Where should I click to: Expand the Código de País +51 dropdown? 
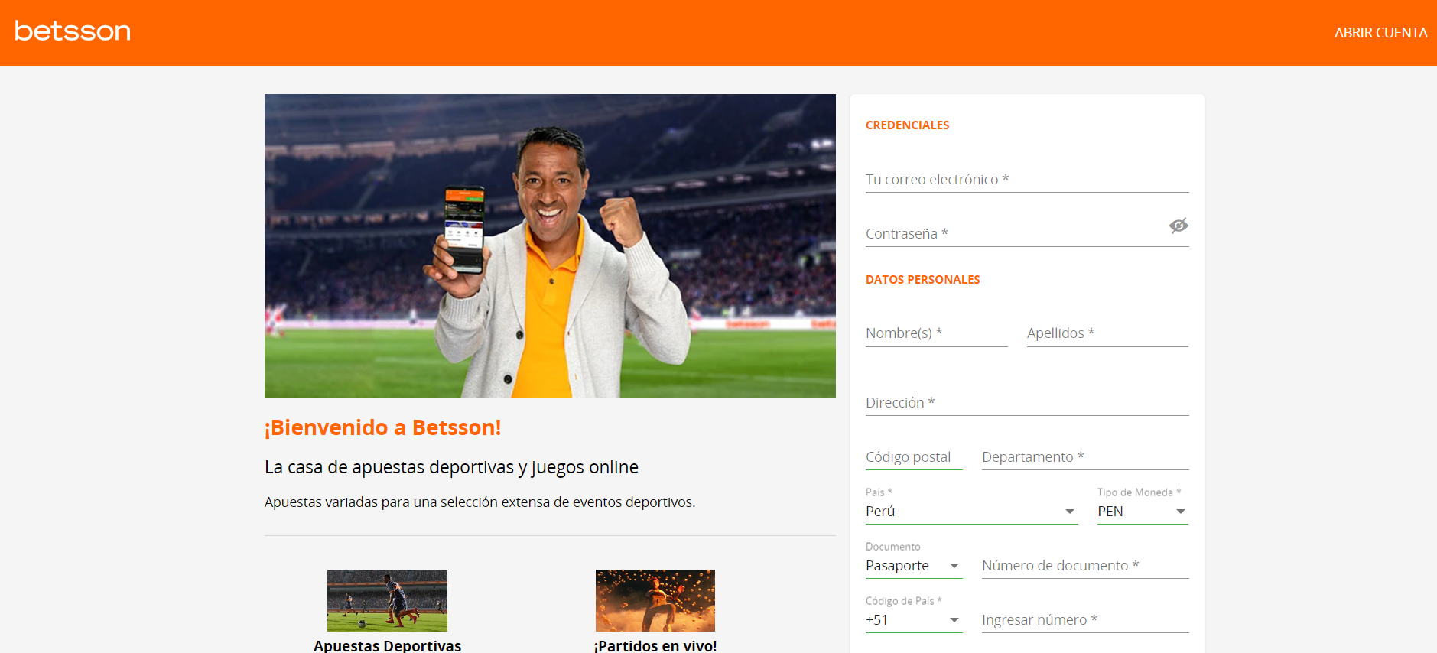914,620
